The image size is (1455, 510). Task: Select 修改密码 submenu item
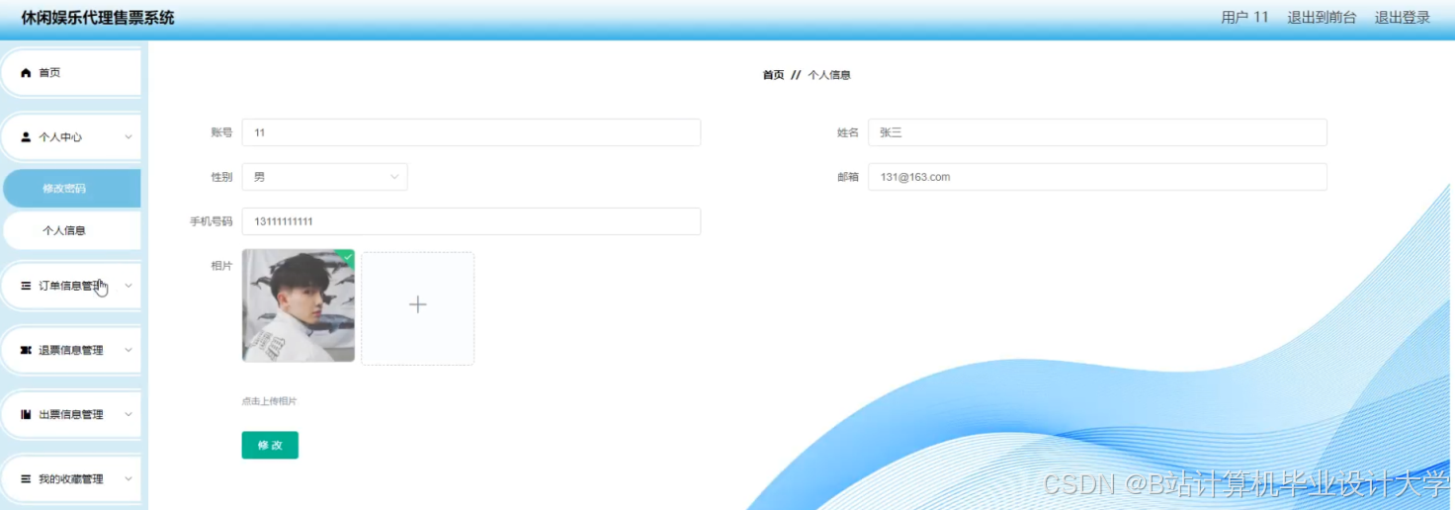(x=70, y=188)
